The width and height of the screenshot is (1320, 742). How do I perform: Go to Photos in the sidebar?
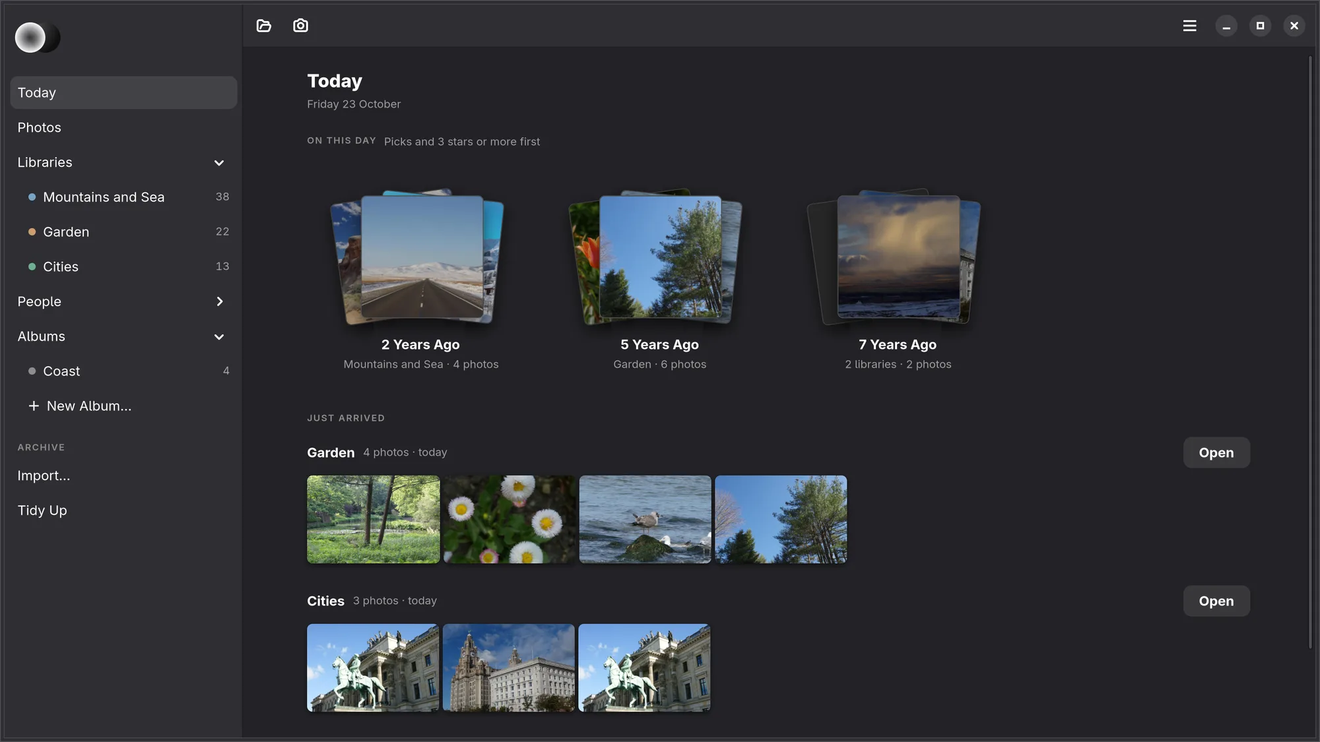[123, 127]
